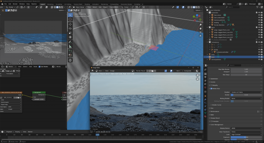Choose the Measure tool in viewport toolbar

[70, 46]
